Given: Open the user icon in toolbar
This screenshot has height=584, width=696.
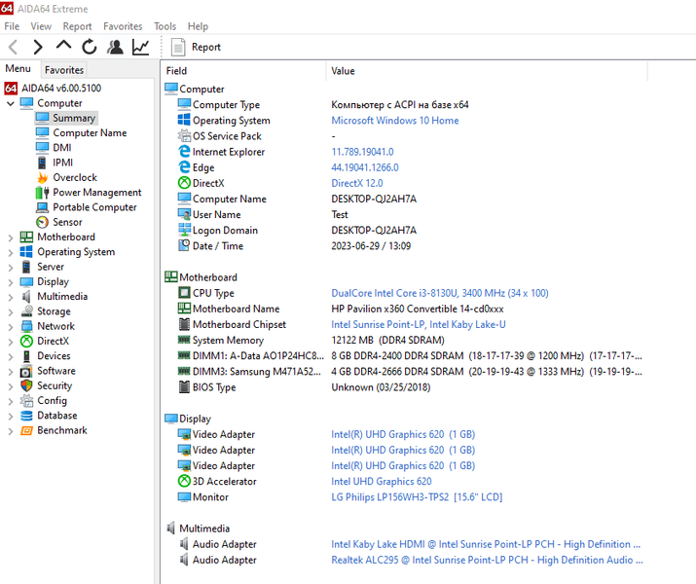Looking at the screenshot, I should point(115,47).
